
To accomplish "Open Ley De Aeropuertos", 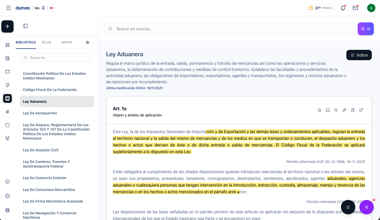I will 57,113.
